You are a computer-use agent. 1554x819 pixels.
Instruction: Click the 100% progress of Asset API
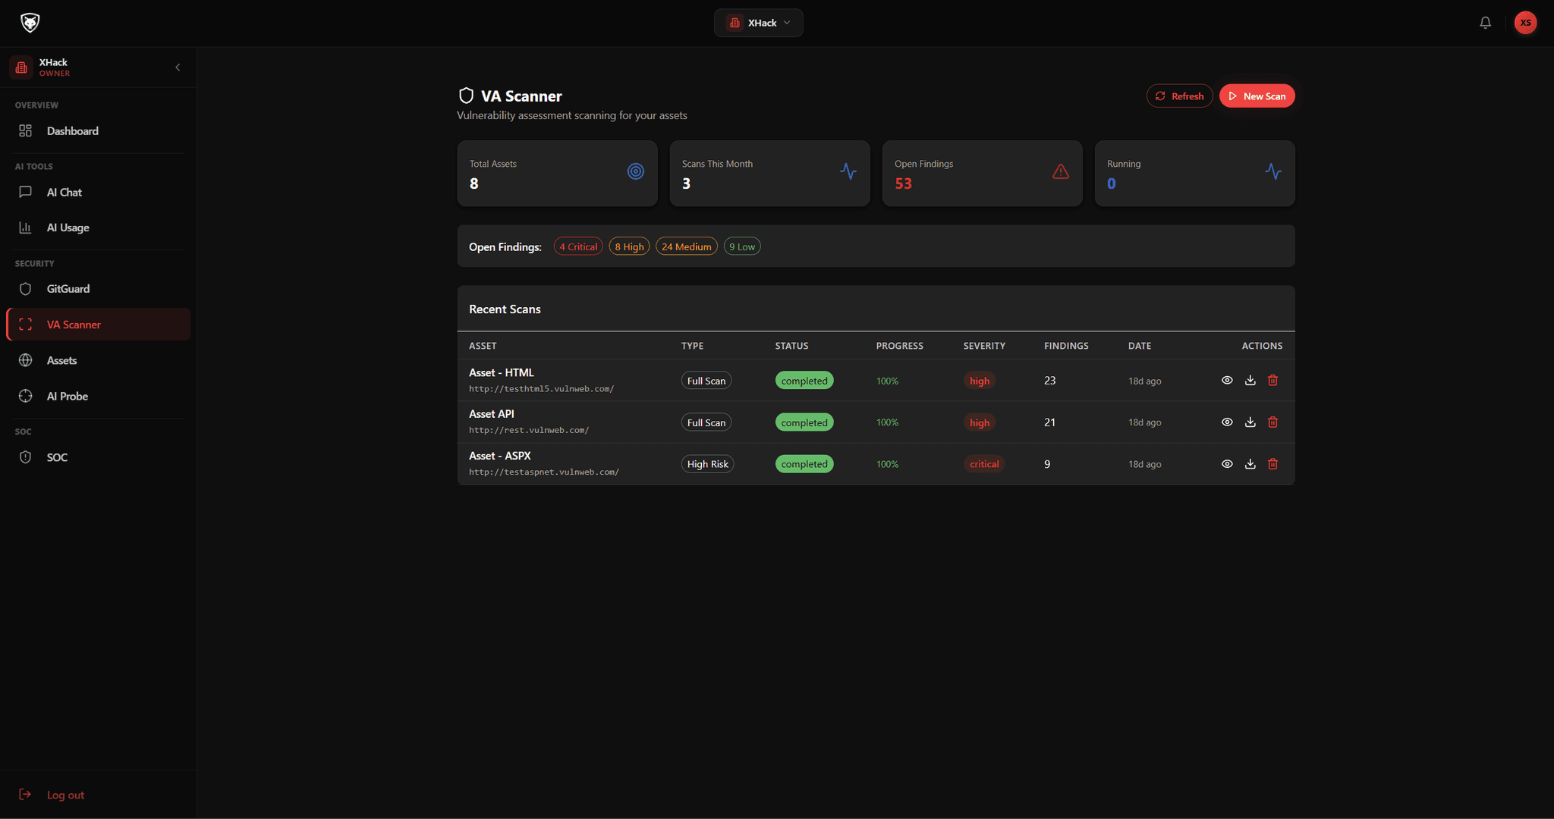[x=887, y=422]
